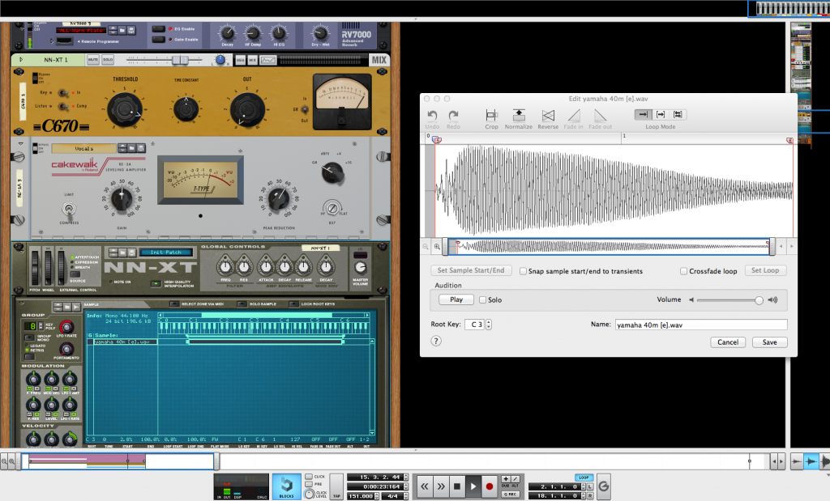Toggle Select Zone Via MIDI
Viewport: 830px width, 501px height.
coord(174,304)
